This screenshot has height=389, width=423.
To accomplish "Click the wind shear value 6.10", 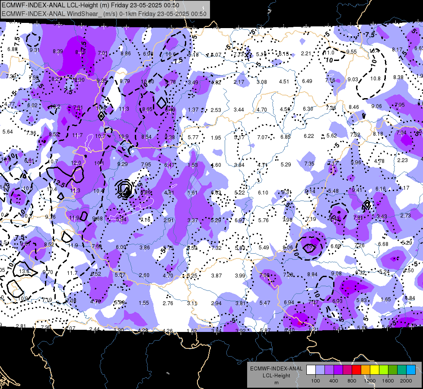I will 263,192.
